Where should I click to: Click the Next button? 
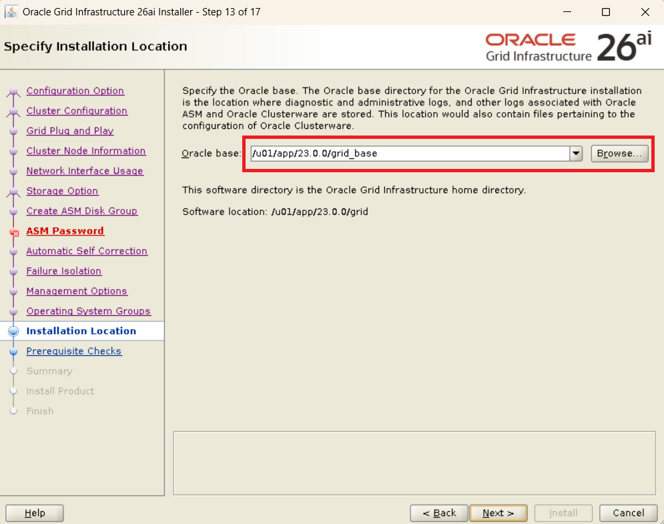pyautogui.click(x=498, y=513)
